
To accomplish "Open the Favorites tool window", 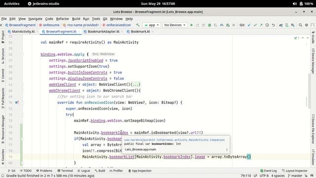I will click(x=3, y=157).
